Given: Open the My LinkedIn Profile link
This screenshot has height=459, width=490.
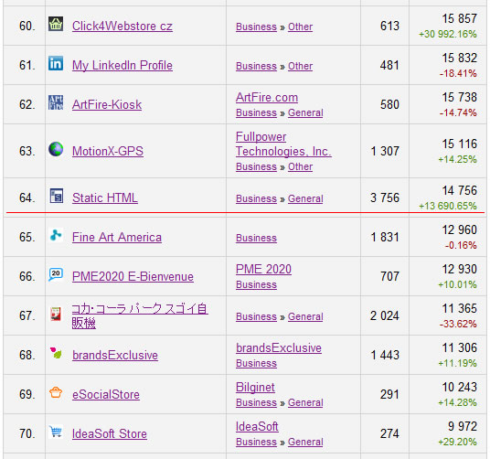Looking at the screenshot, I should click(122, 65).
